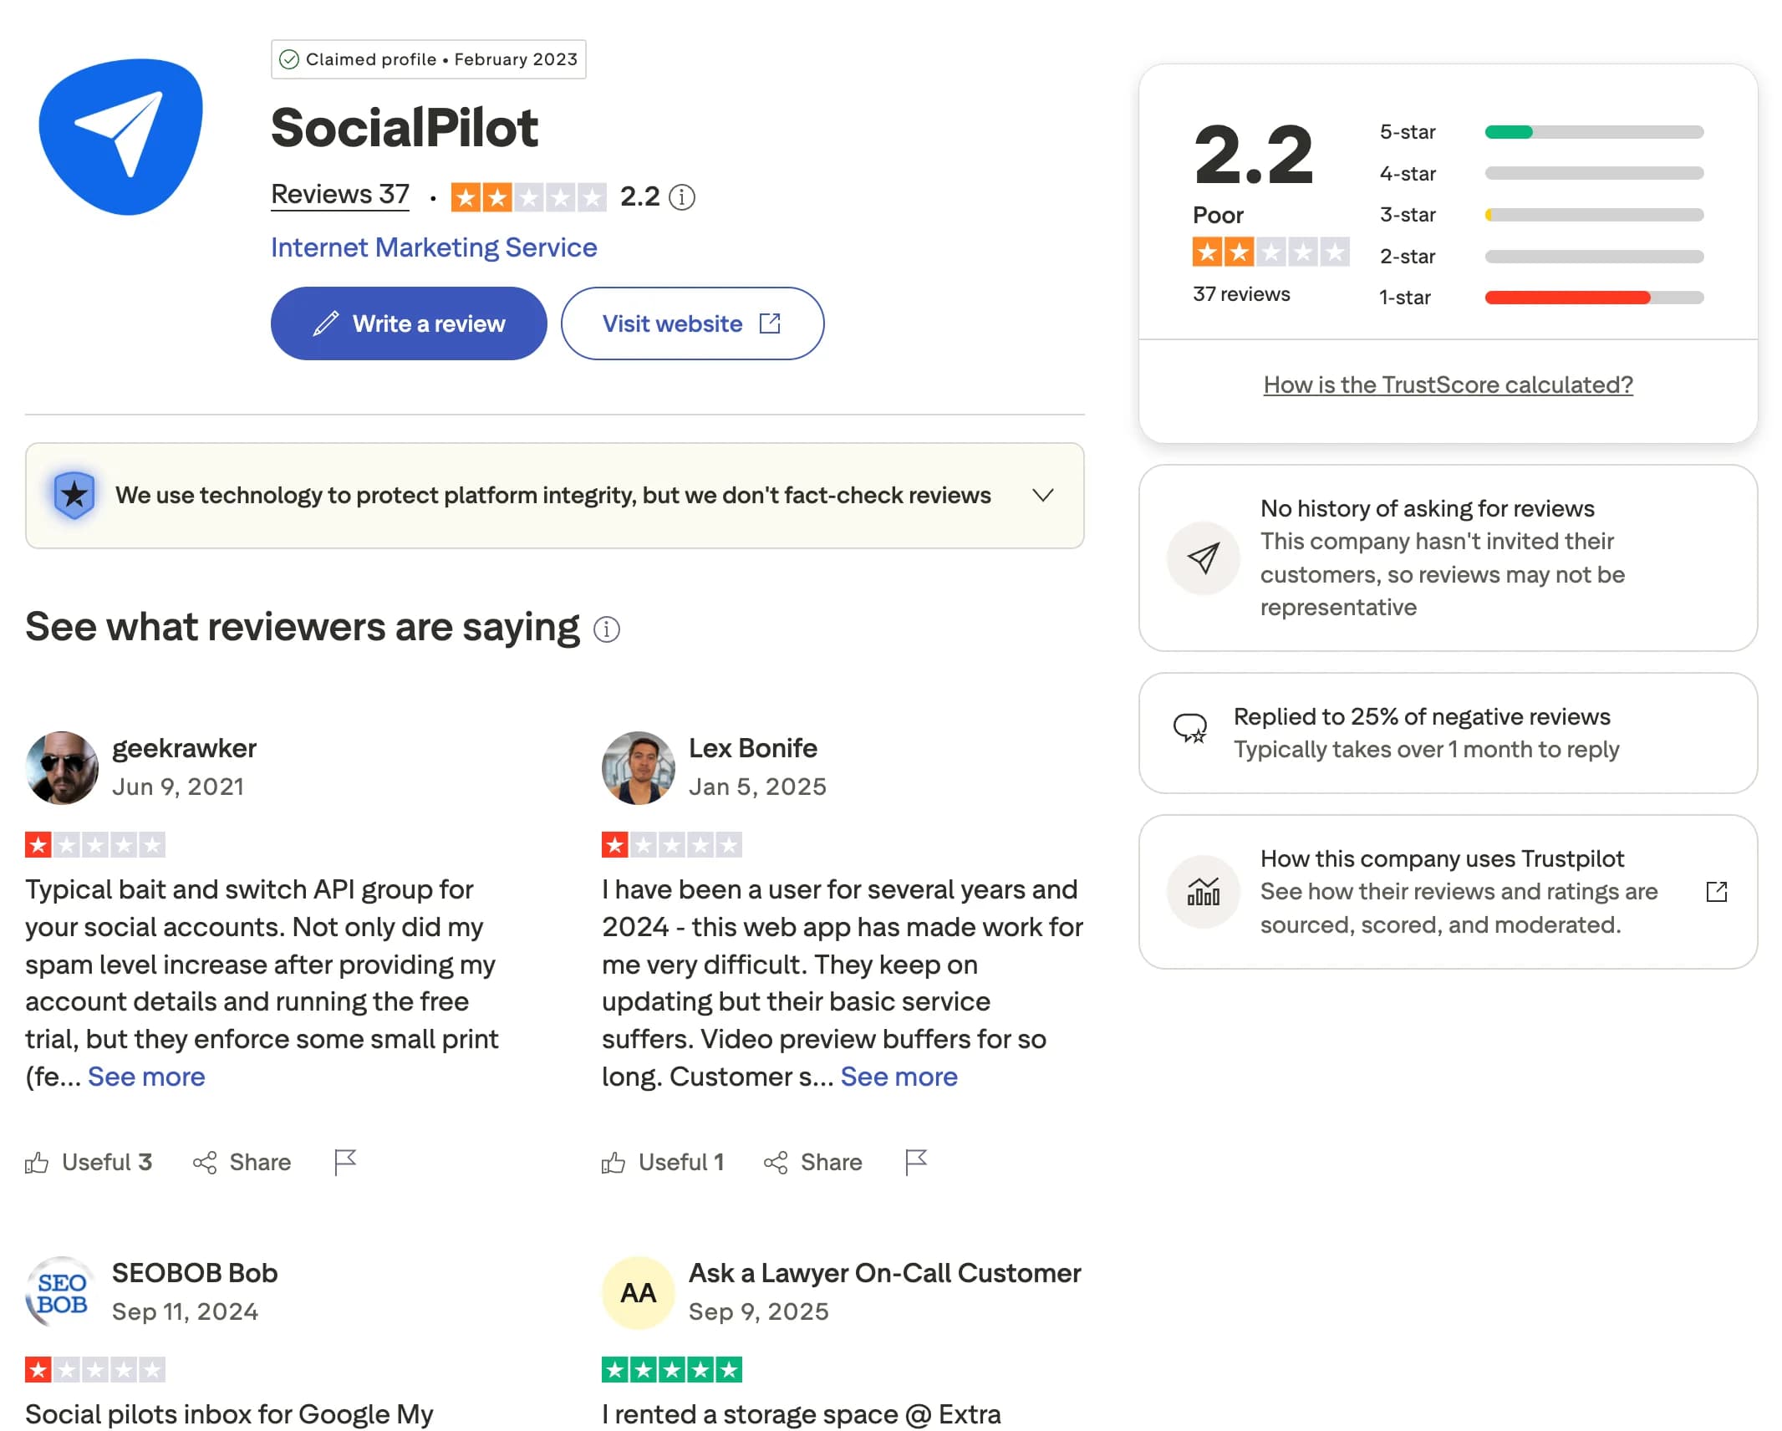1782x1431 pixels.
Task: Open How is the TrustScore calculated link
Action: pos(1448,384)
